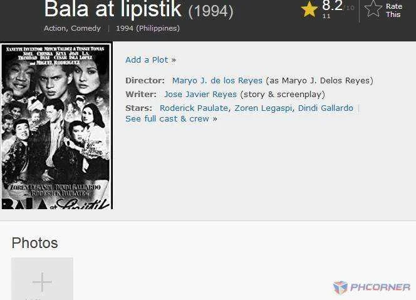Click the Action genre link
Screen dimensions: 416x300
pos(55,28)
